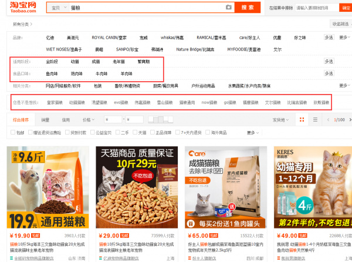This screenshot has height=262, width=352.
Task: Click the minimum price input
Action: [x=113, y=119]
